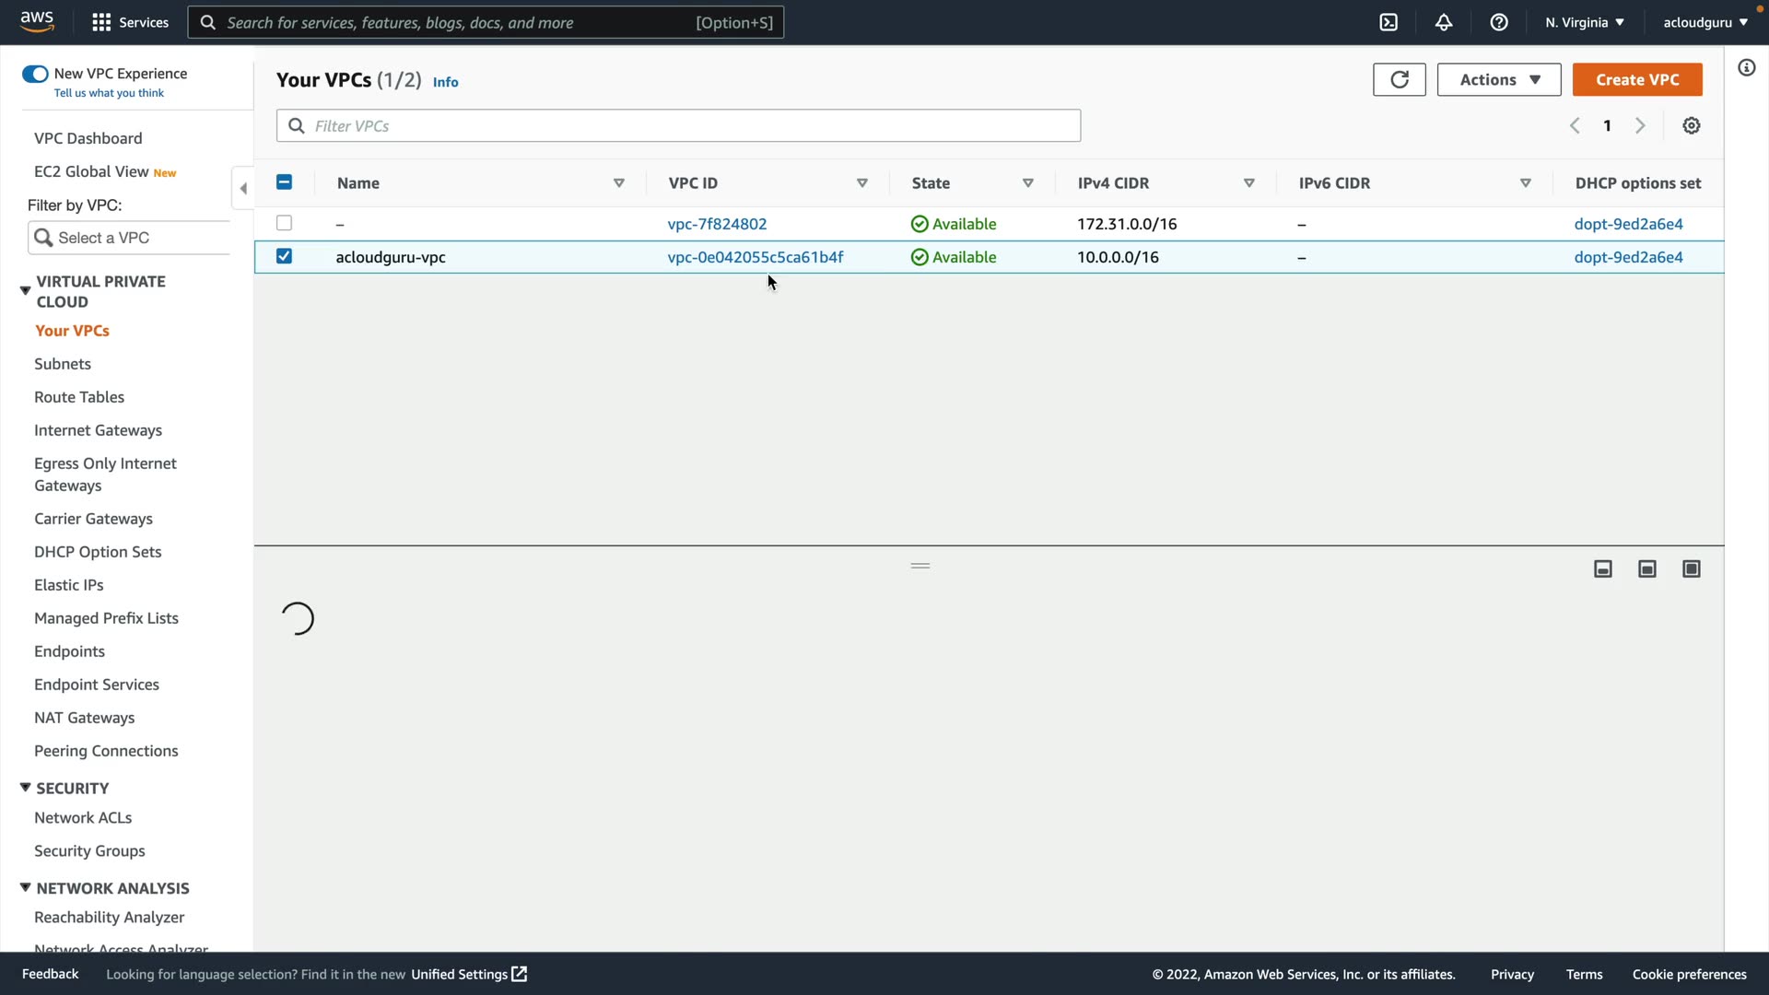Check the vpc-7f824802 row checkbox
This screenshot has height=995, width=1769.
(284, 223)
